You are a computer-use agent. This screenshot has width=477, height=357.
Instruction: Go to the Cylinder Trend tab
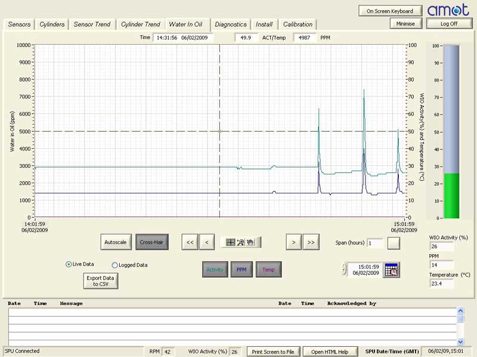141,24
